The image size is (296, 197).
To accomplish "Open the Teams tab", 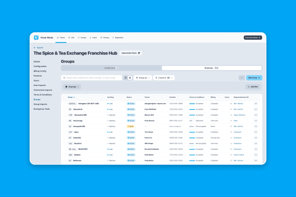I will (61, 38).
